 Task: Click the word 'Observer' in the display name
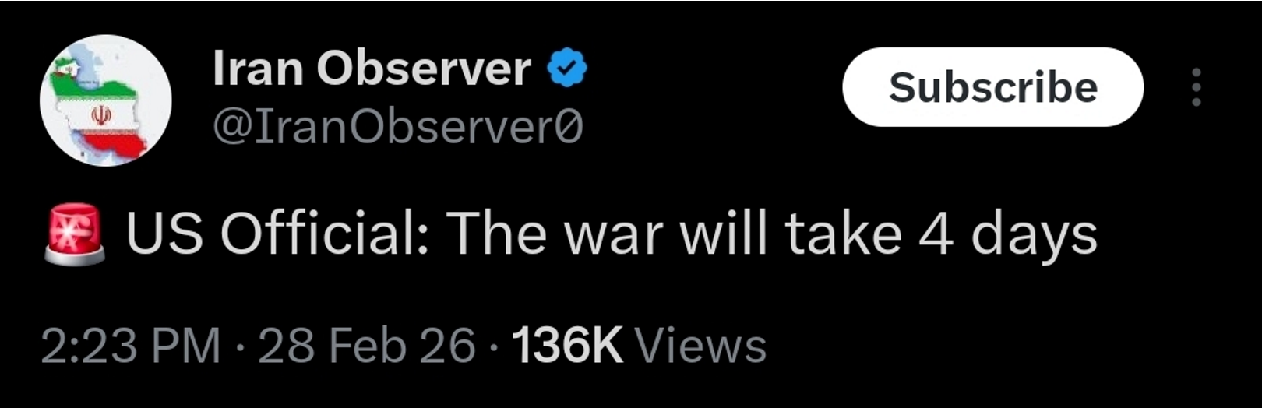pos(424,69)
